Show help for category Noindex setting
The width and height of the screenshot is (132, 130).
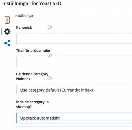coord(50,78)
